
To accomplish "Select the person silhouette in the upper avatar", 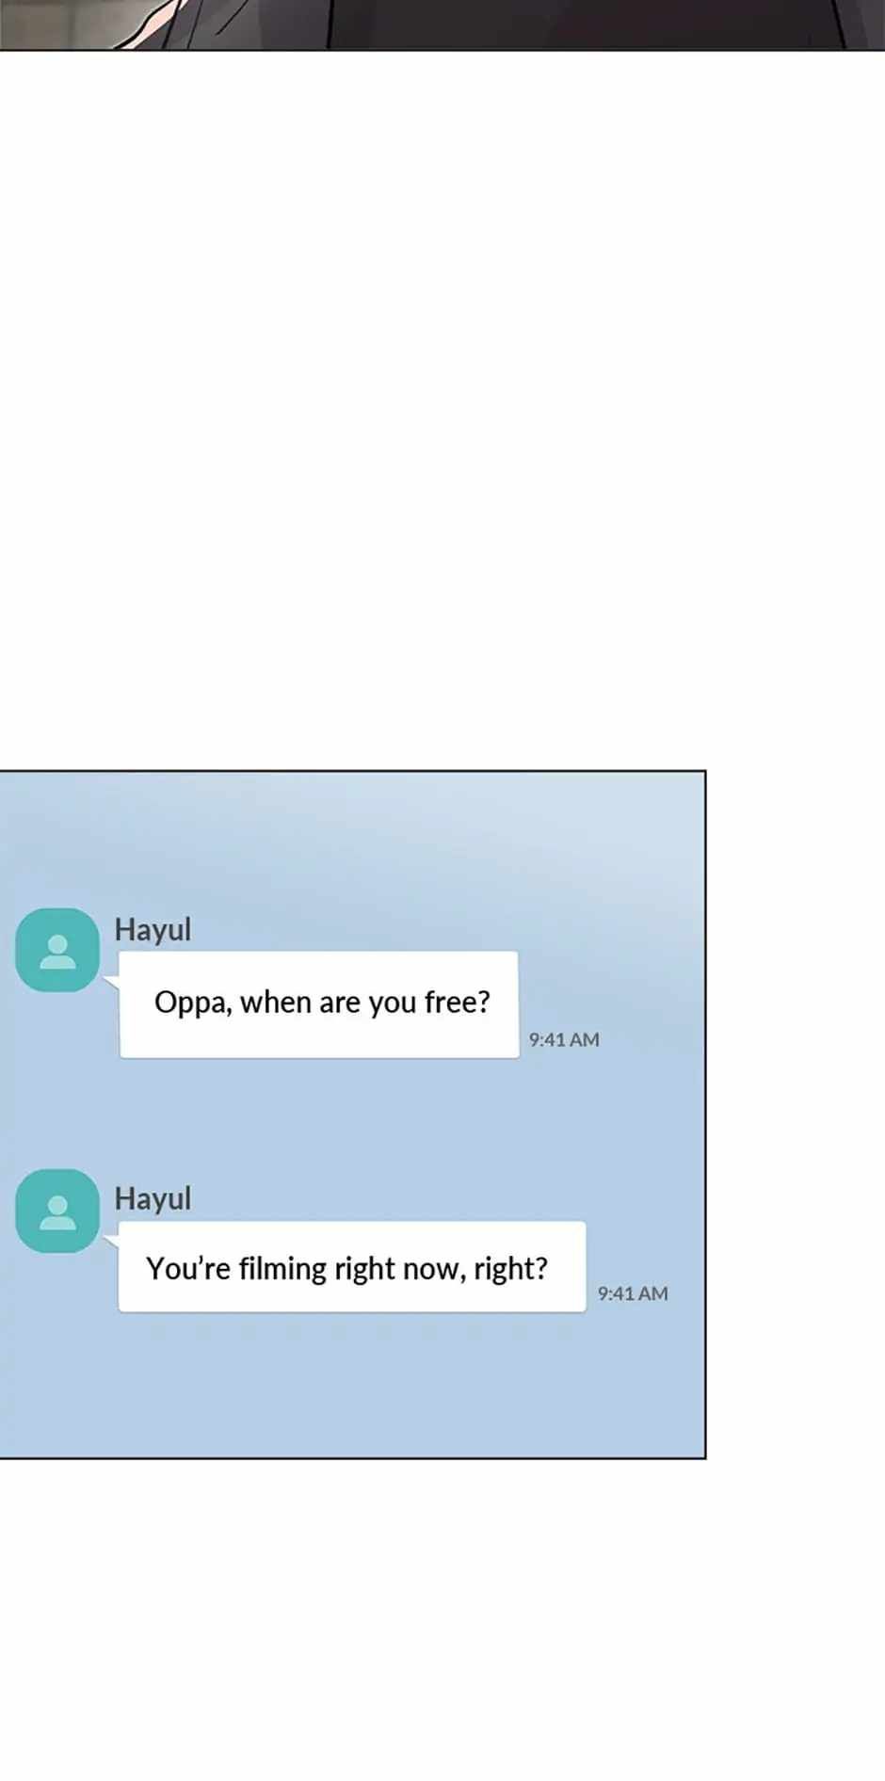I will (57, 952).
